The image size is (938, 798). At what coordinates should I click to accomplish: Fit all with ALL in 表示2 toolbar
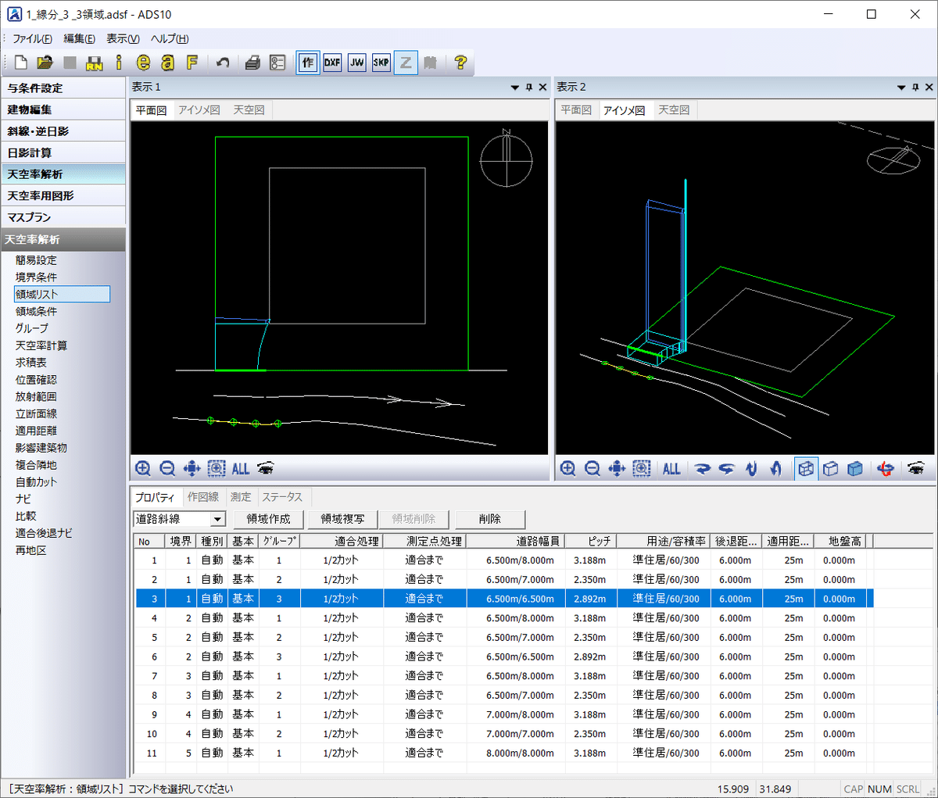click(671, 468)
